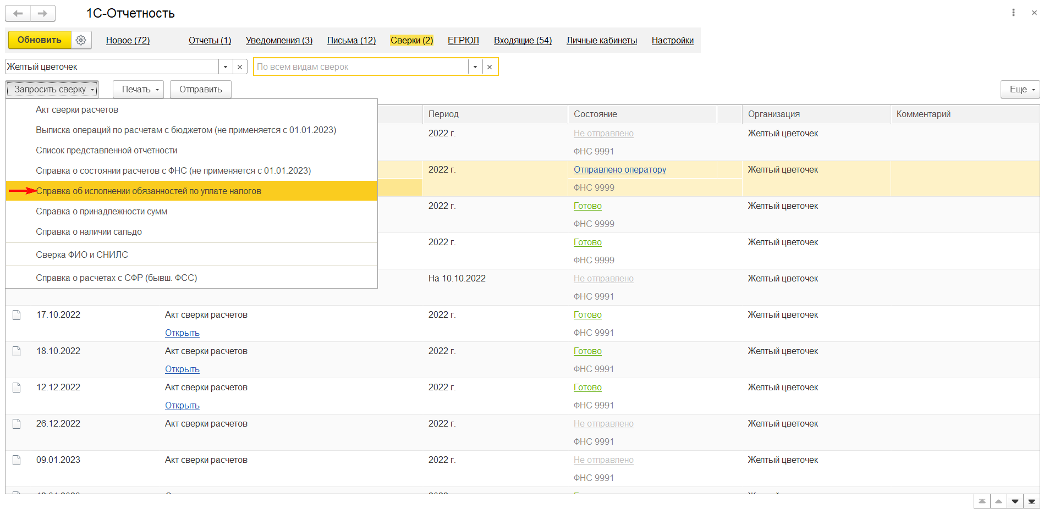Go back with the left arrow button
Viewport: 1049px width, 514px height.
(18, 13)
